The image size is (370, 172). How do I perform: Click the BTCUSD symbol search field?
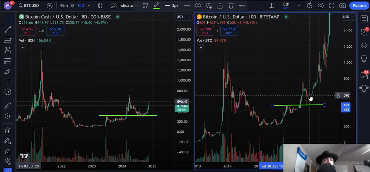click(29, 6)
